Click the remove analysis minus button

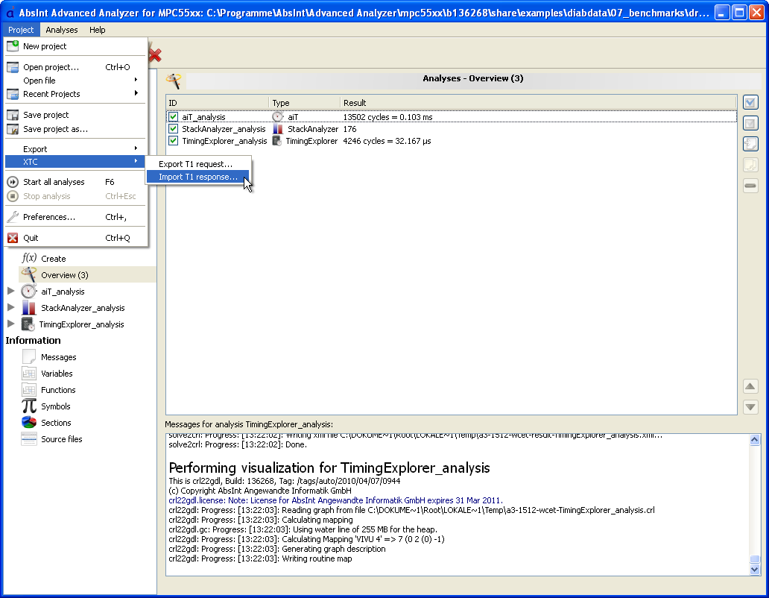(750, 186)
